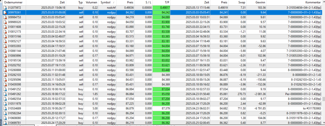Click the vertical scrollbar thumb
This screenshot has width=325, height=126.
323,99
